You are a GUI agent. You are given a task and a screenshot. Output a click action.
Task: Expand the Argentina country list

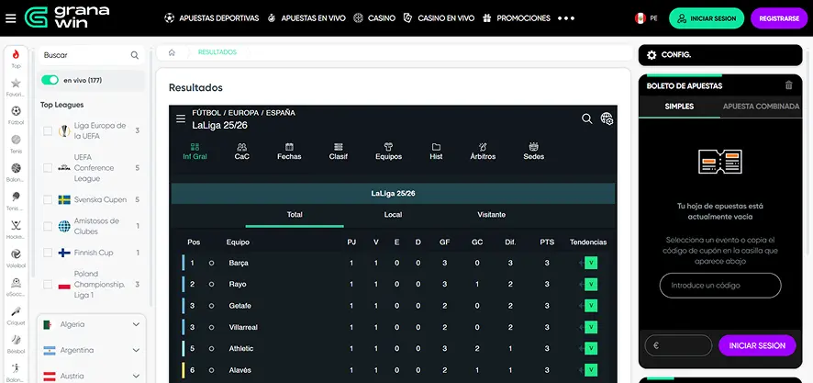pos(137,350)
